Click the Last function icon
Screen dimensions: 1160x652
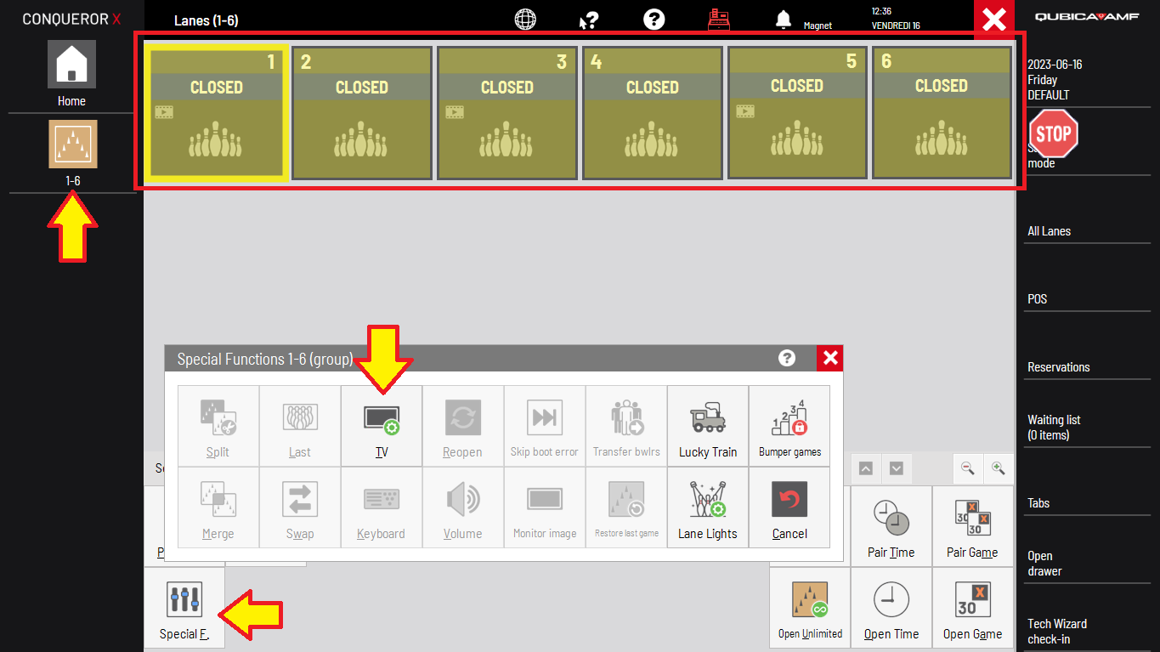(300, 426)
